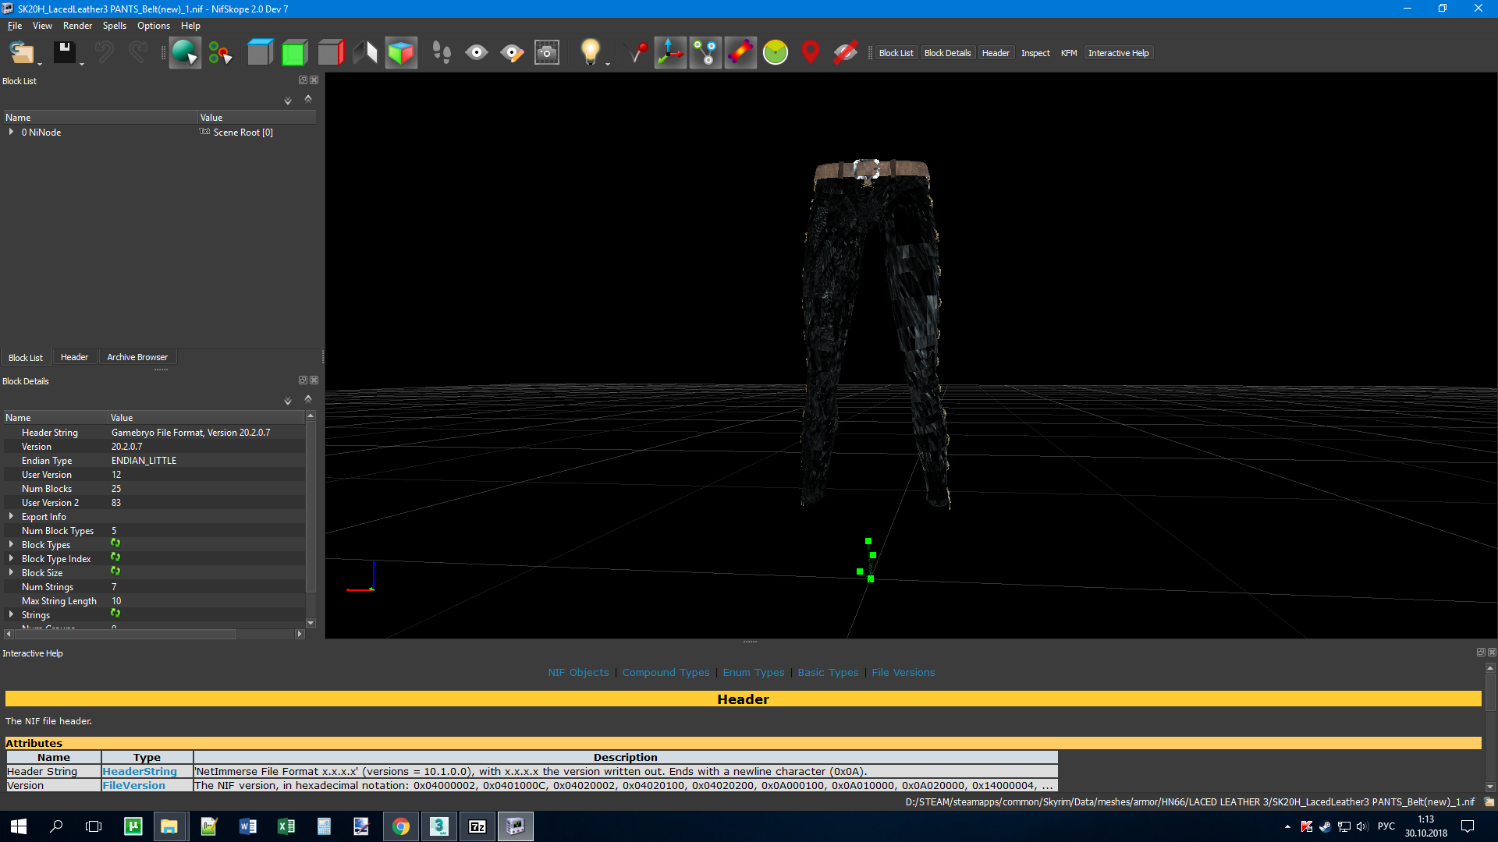This screenshot has width=1498, height=842.
Task: Click the Load file folder icon
Action: (x=21, y=52)
